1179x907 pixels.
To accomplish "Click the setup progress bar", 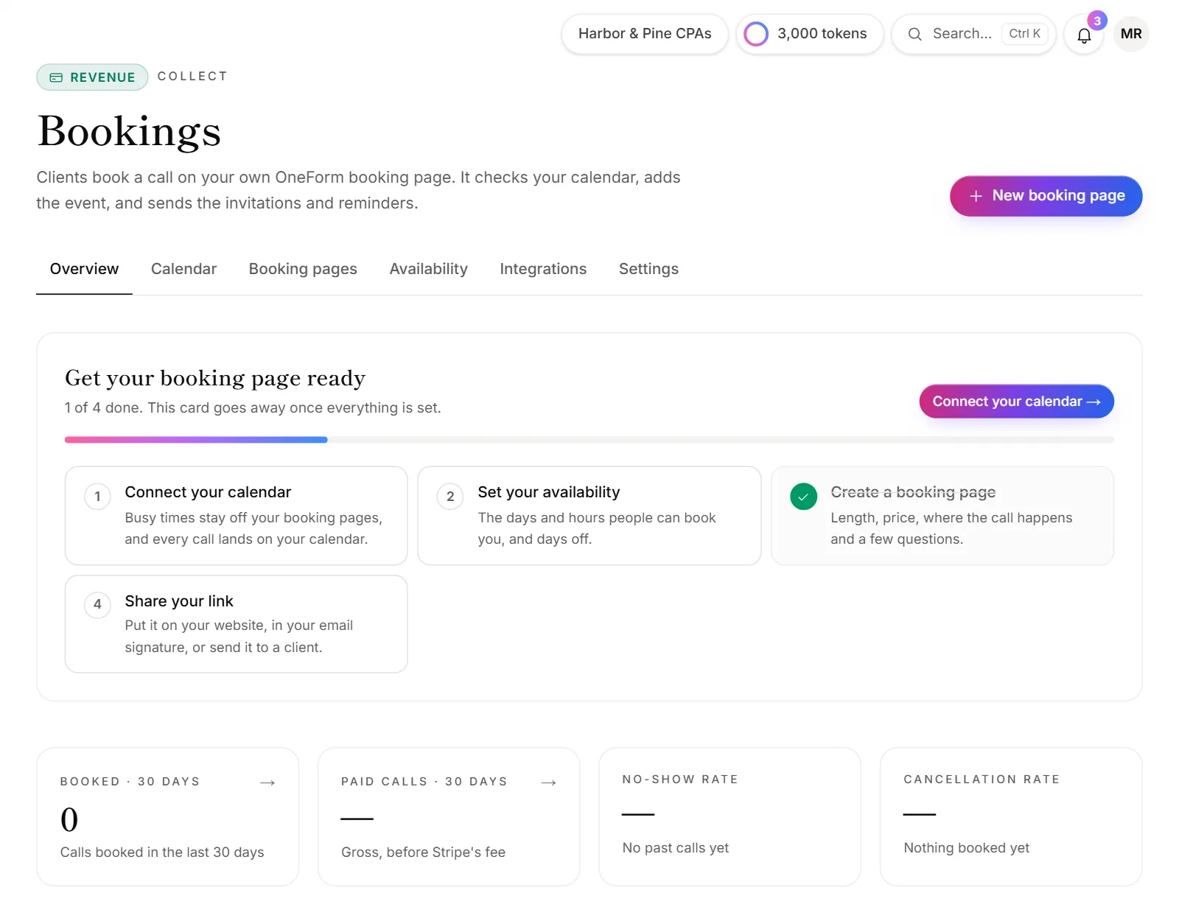I will pos(589,440).
